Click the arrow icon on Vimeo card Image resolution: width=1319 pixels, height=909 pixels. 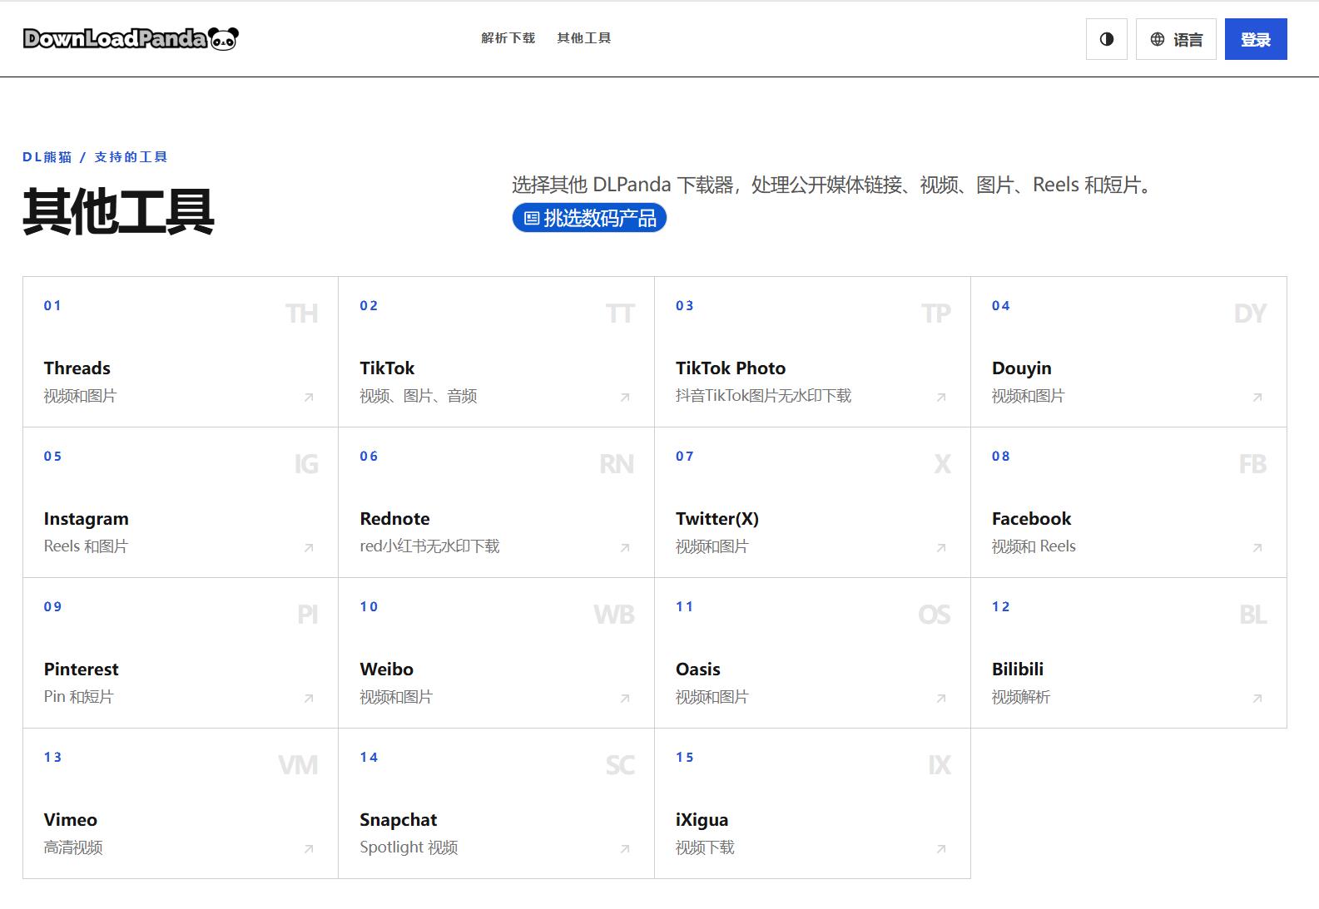(309, 849)
